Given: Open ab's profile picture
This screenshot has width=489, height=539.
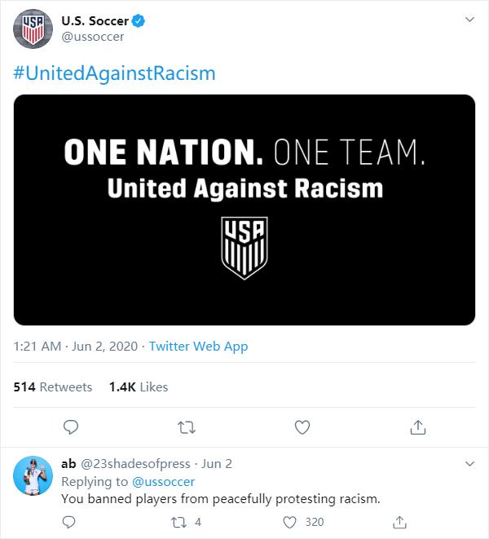Looking at the screenshot, I should click(x=32, y=475).
